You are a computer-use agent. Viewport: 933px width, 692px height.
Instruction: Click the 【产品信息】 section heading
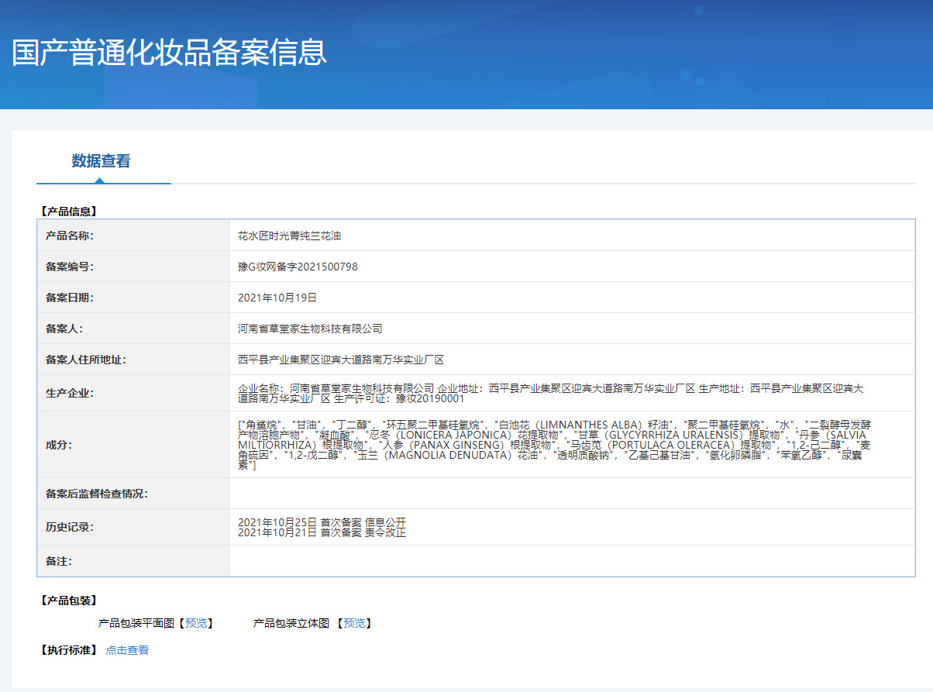click(x=69, y=211)
